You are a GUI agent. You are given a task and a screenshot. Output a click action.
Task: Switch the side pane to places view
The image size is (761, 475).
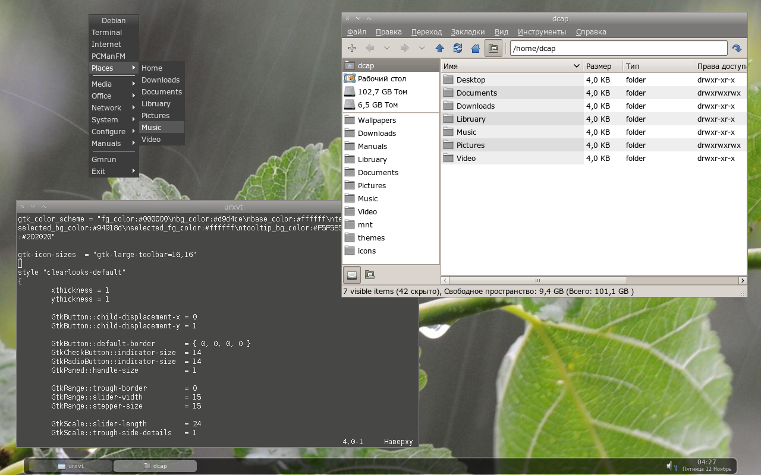tap(352, 274)
